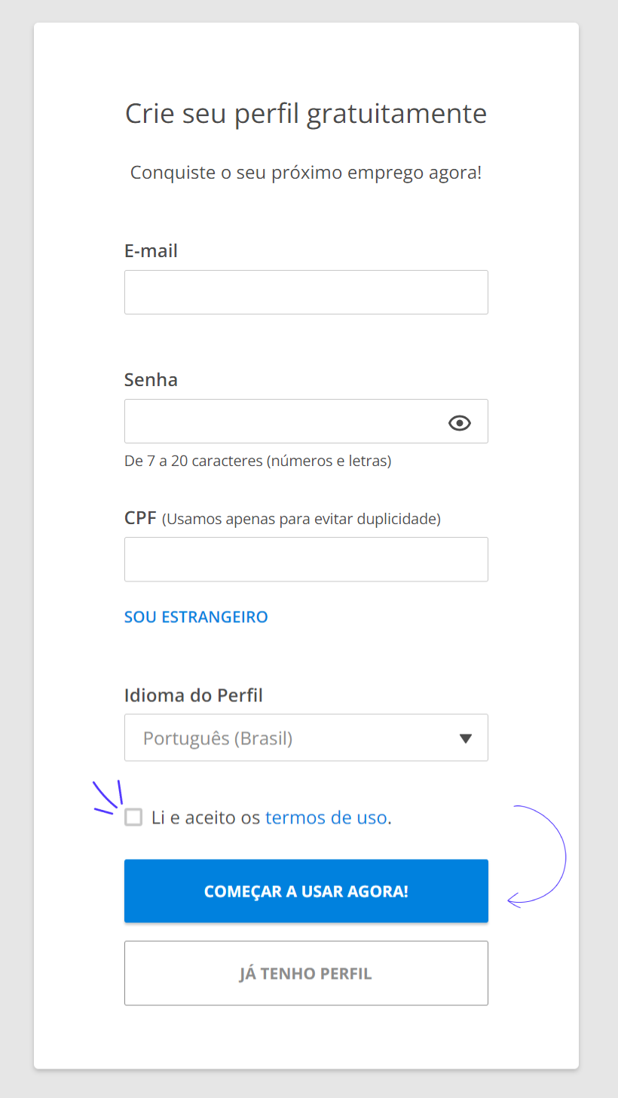Click the E-mail field label
Viewport: 618px width, 1098px height.
point(151,250)
